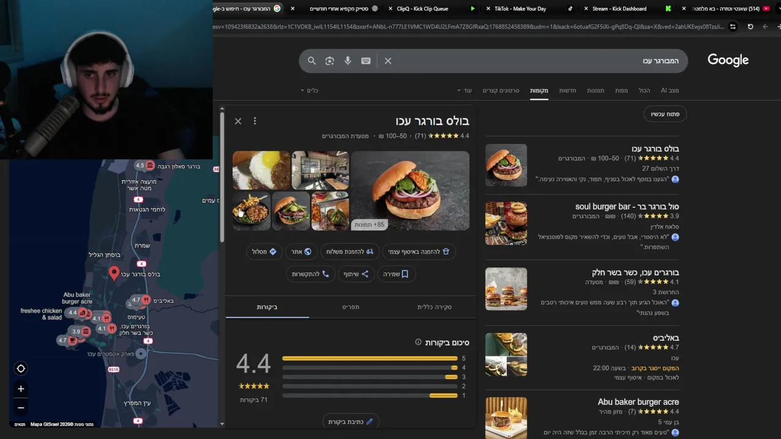Switch to the ClipQ - Kick Clip Queue browser tab
This screenshot has width=781, height=439.
431,9
